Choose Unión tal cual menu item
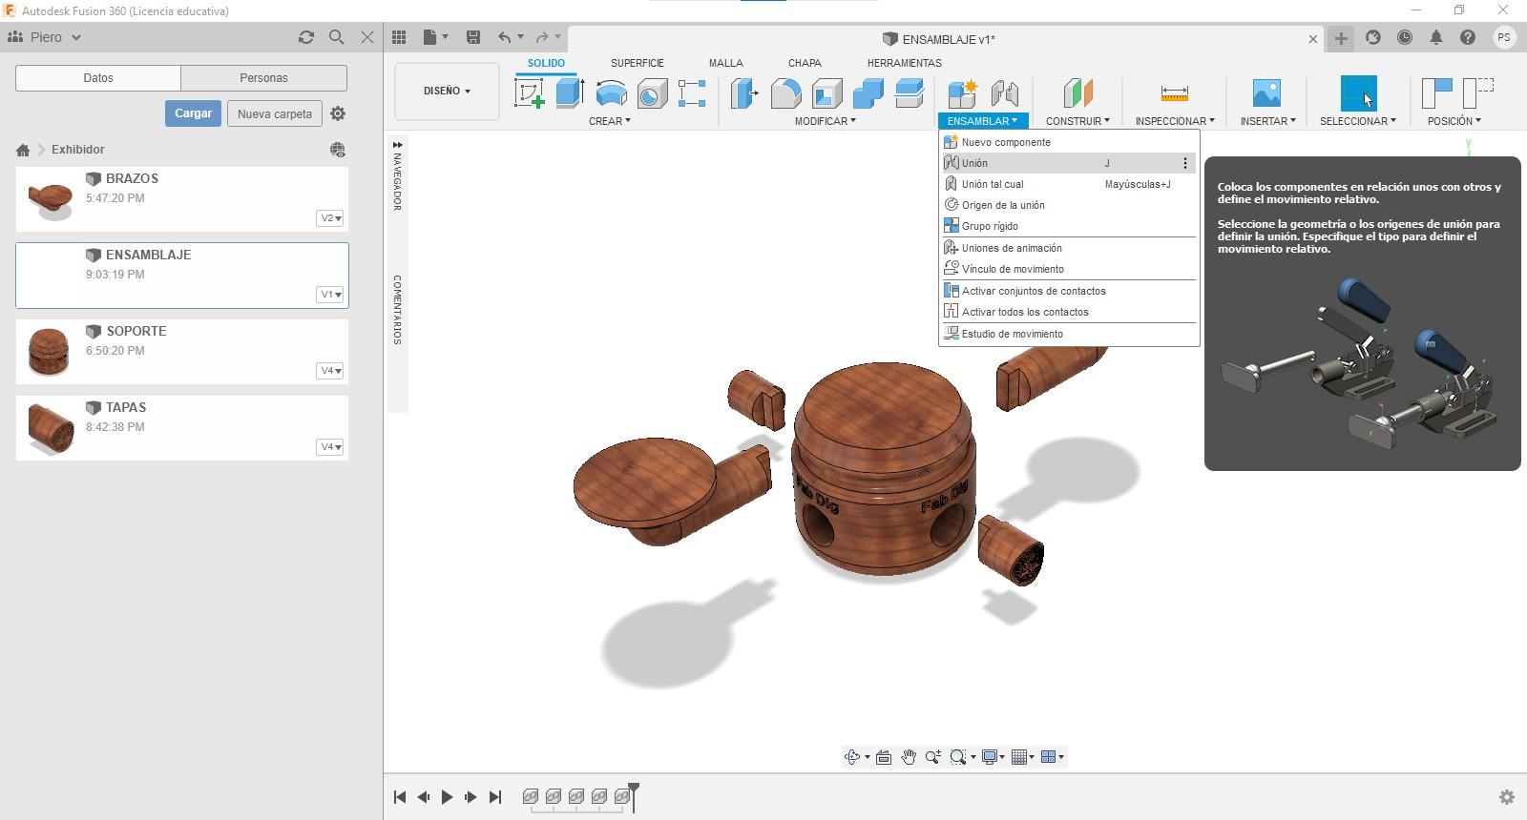Screen dimensions: 1527x820 point(1069,184)
